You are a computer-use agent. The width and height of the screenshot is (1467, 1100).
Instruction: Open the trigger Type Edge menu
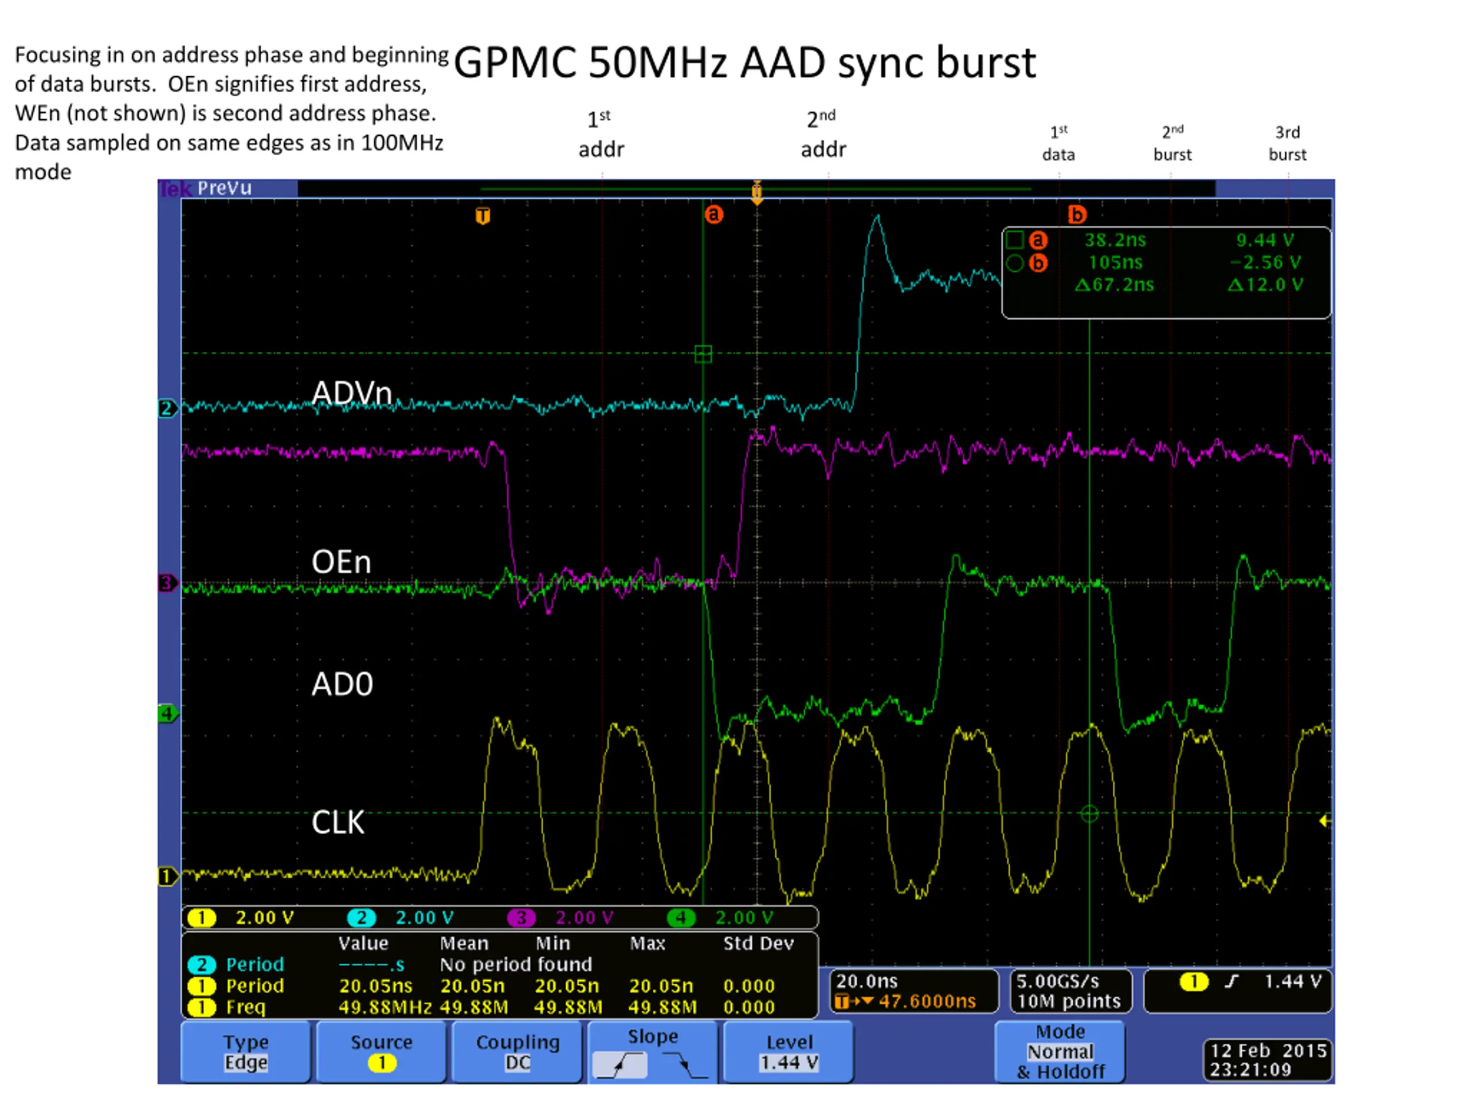click(x=245, y=1052)
